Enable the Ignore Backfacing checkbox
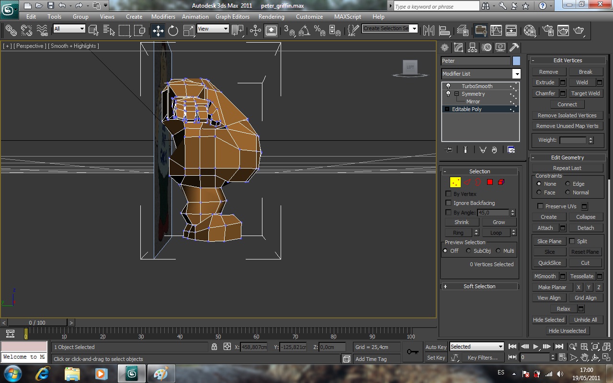The height and width of the screenshot is (383, 613). pyautogui.click(x=449, y=203)
